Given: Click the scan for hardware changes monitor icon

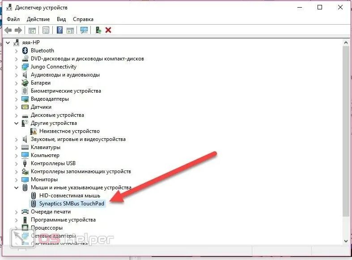Looking at the screenshot, I should tap(84, 30).
